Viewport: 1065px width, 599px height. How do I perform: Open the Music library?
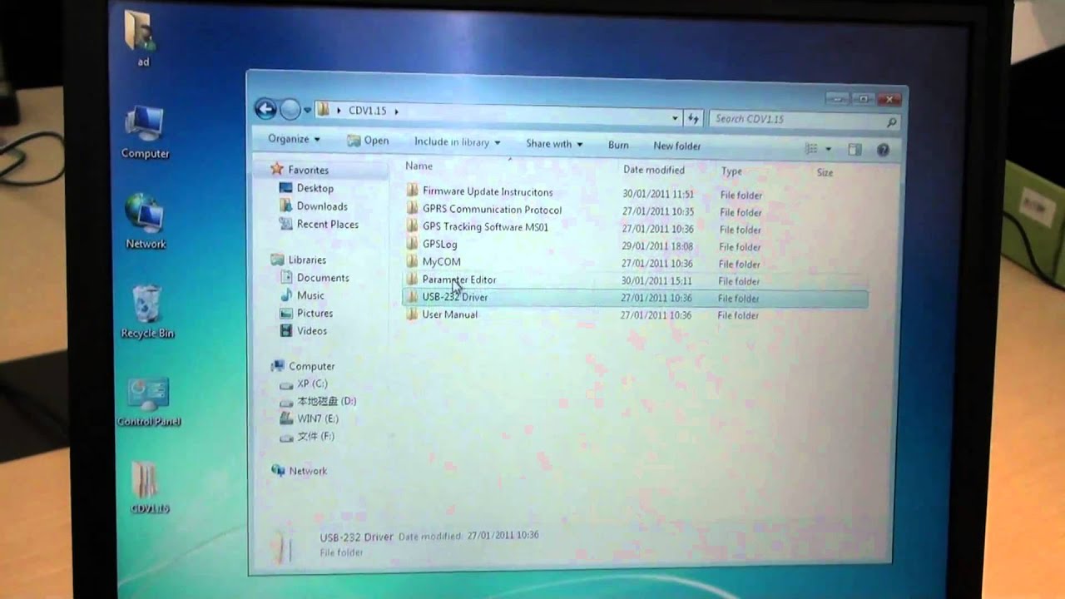tap(310, 295)
